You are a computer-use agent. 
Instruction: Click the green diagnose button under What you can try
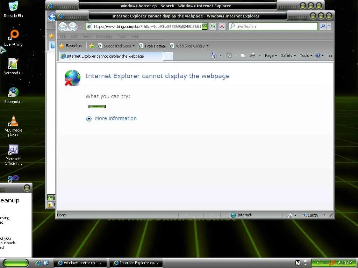click(97, 106)
